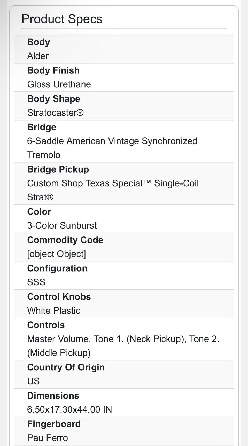Click the Body Finish label
The height and width of the screenshot is (446, 248).
click(x=53, y=70)
